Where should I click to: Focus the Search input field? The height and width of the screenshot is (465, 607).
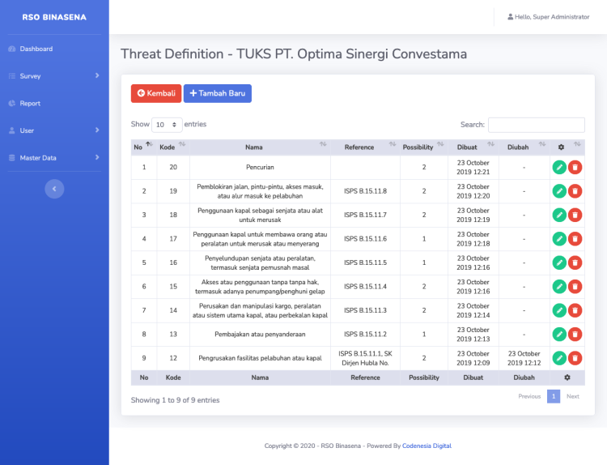[x=536, y=125]
